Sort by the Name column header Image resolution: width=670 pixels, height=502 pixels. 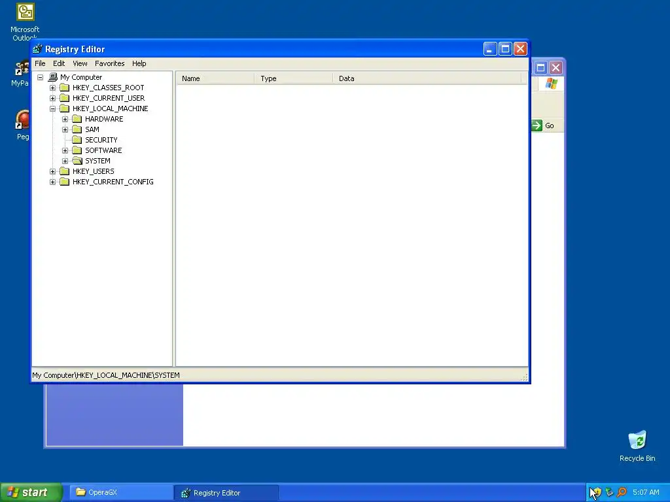(x=215, y=78)
